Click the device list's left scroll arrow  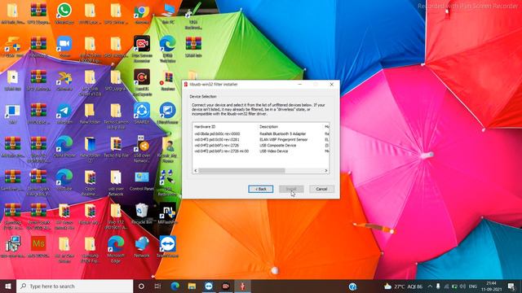196,170
